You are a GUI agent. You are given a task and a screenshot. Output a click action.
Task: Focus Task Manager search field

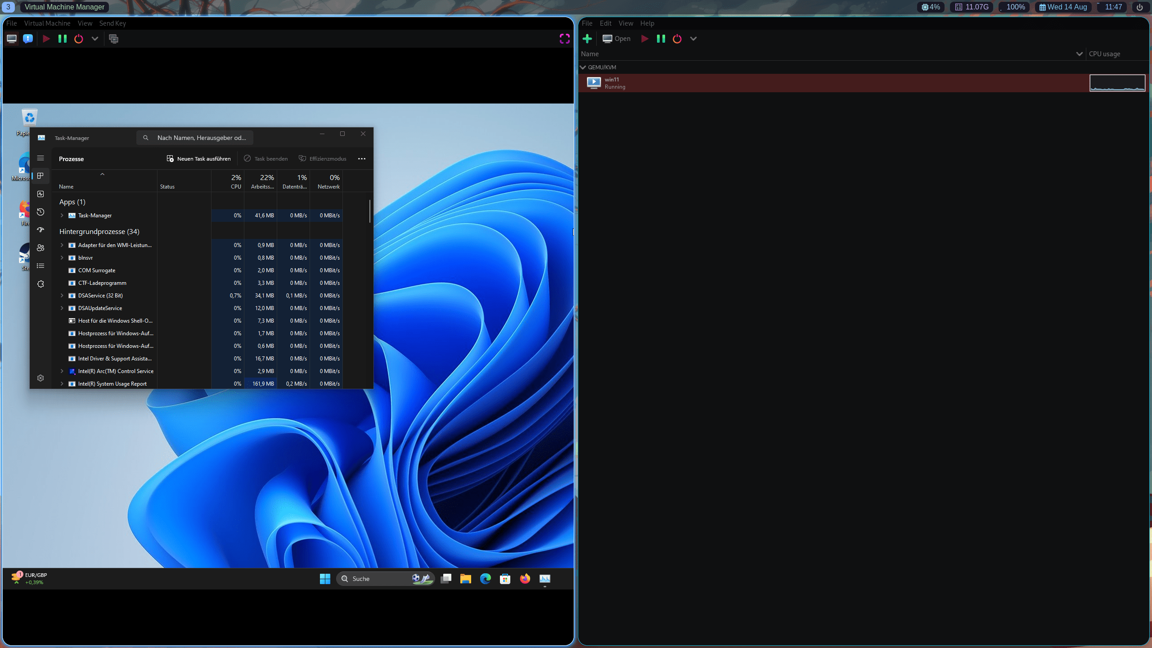[x=194, y=138]
